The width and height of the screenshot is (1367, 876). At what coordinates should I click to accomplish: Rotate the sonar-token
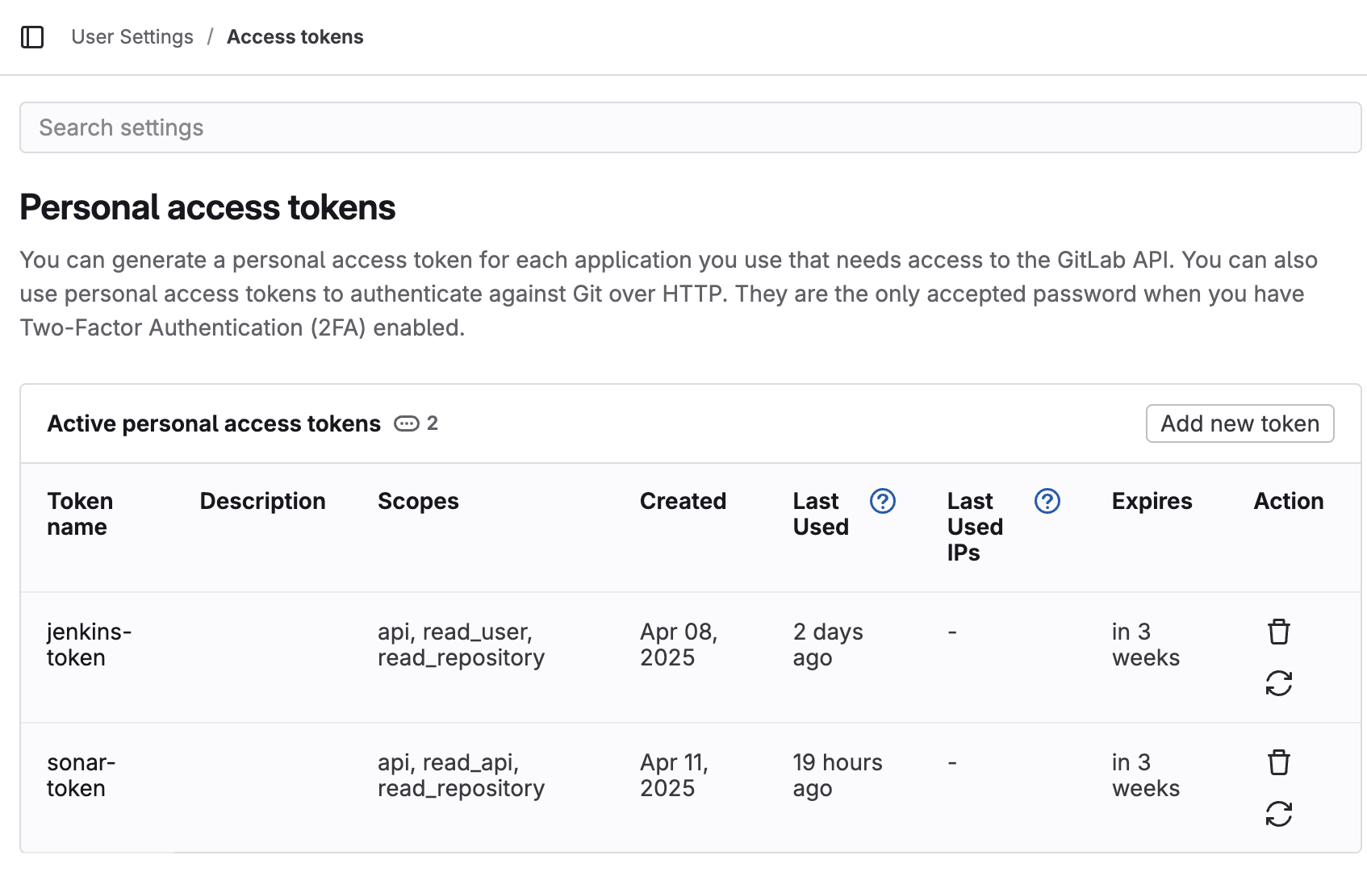(1278, 814)
